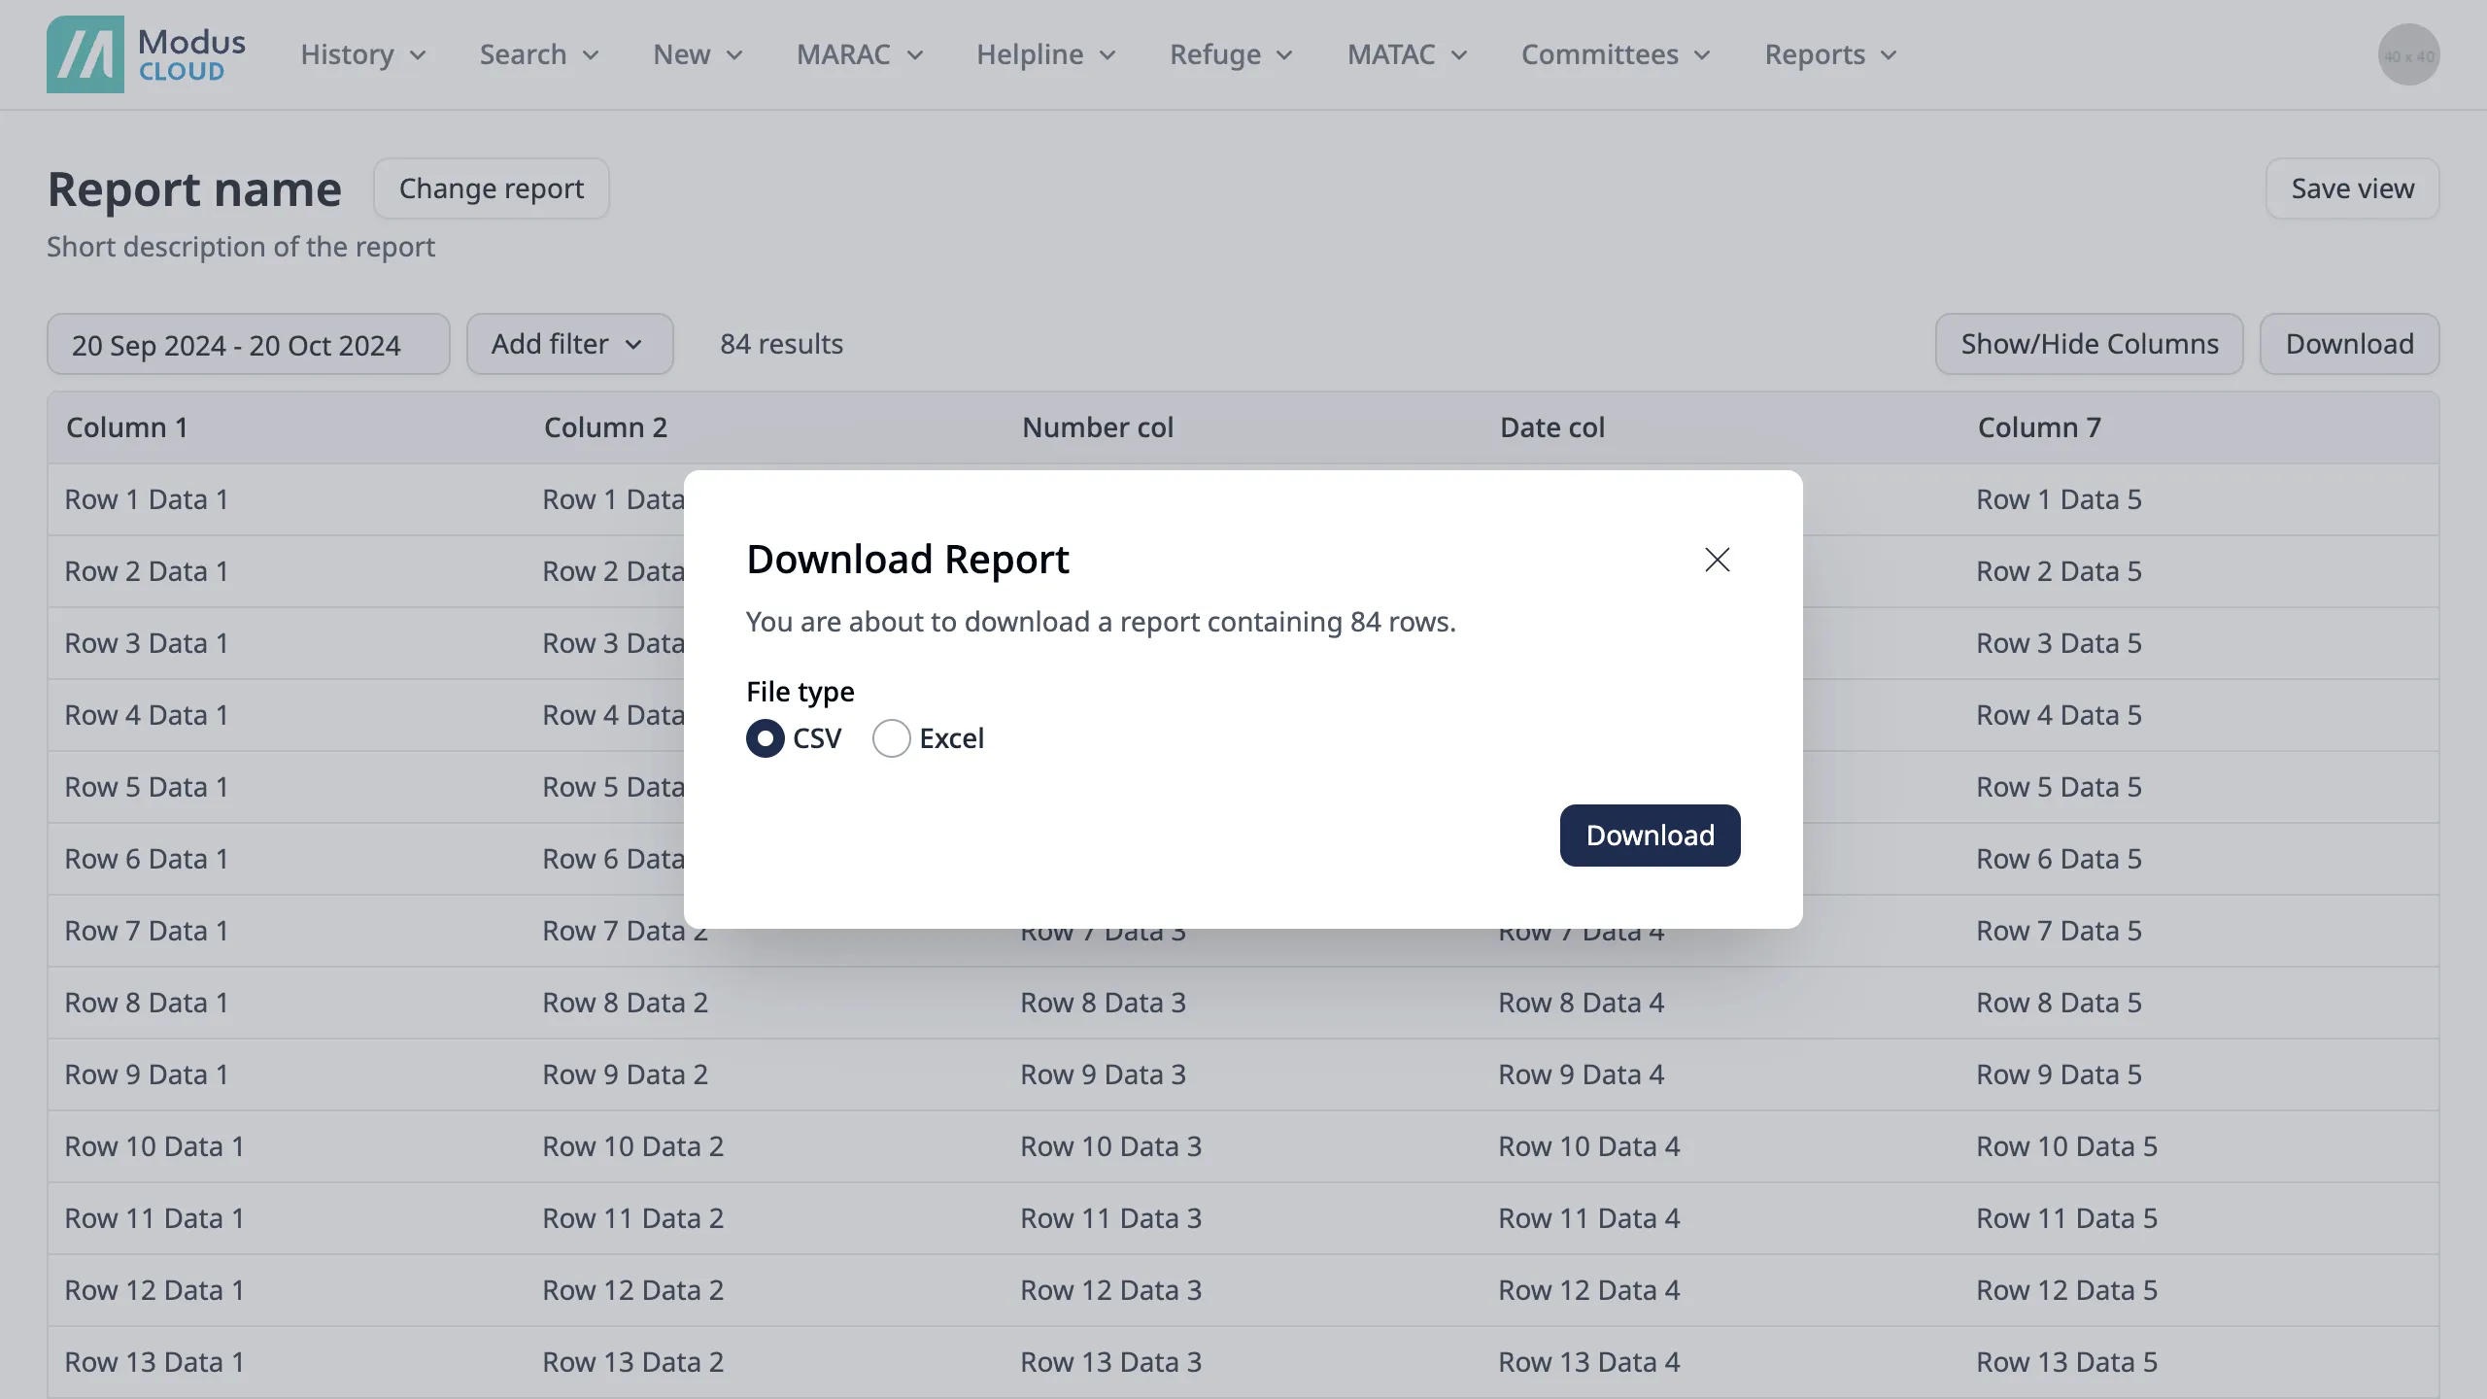Viewport: 2487px width, 1399px height.
Task: Click the Modus Cloud logo
Action: pos(146,54)
